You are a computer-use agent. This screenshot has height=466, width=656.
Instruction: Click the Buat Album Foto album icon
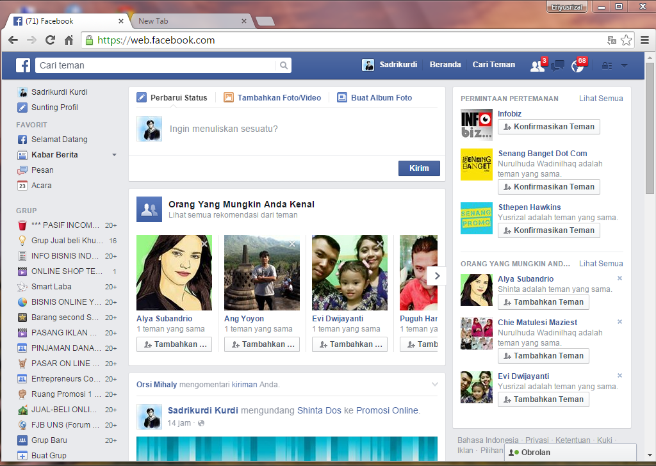coord(342,97)
